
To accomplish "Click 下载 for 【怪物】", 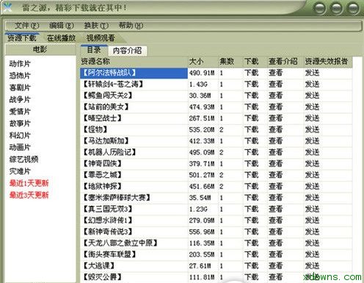I will point(251,129).
